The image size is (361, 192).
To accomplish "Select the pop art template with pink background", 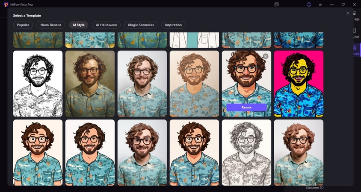I will pyautogui.click(x=299, y=84).
